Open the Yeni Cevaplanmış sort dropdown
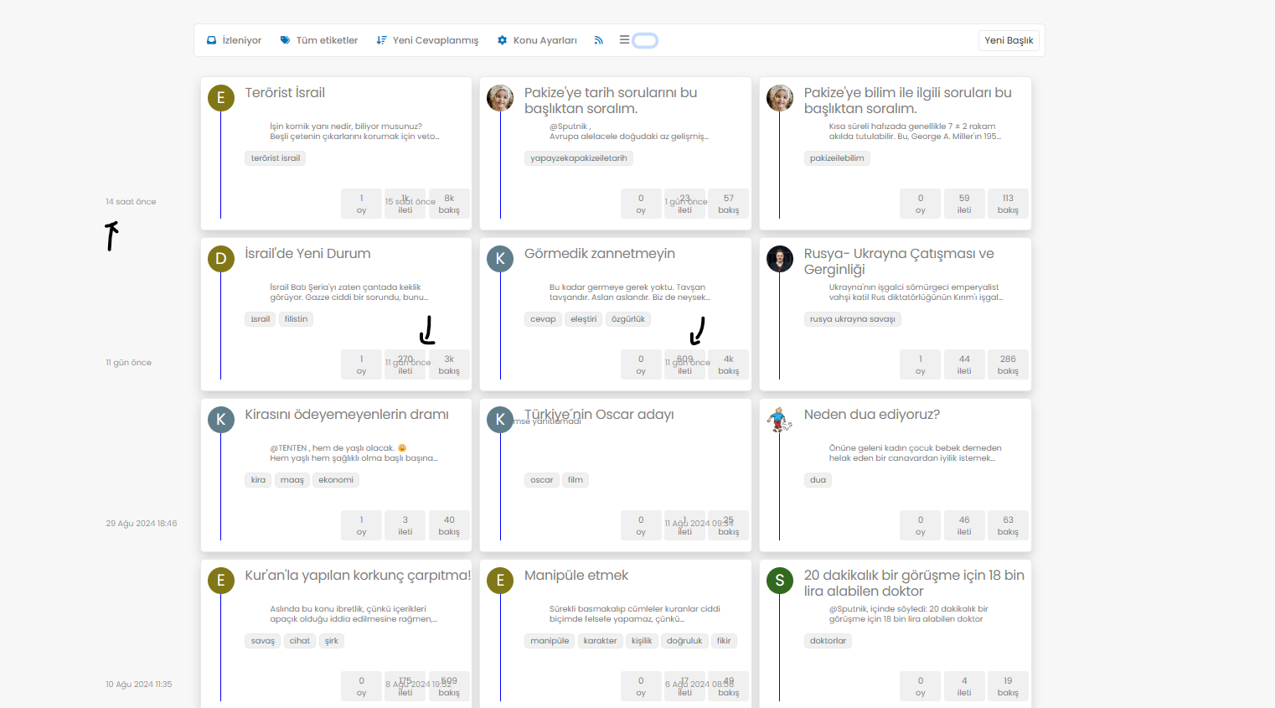 click(428, 40)
